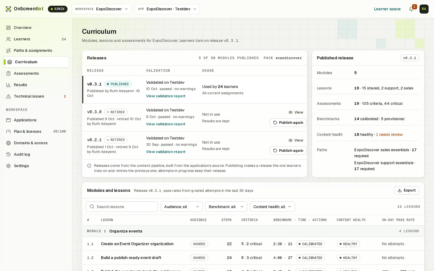Viewport: 434px width, 271px height.
Task: View the retired v0.2.1 release
Action: click(x=296, y=140)
